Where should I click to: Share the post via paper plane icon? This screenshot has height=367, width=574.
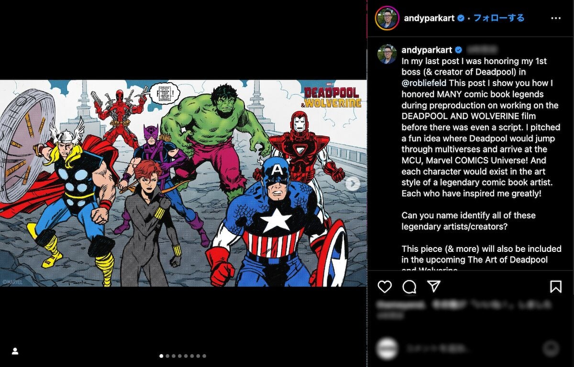click(x=433, y=287)
